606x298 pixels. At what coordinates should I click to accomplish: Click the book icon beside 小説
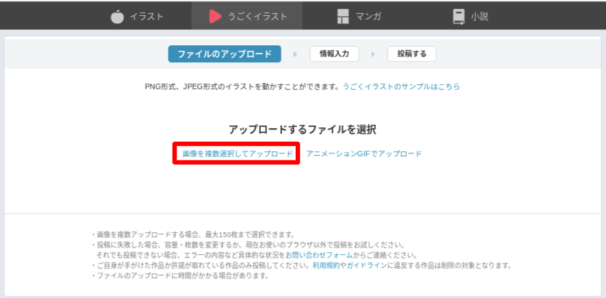pos(459,16)
